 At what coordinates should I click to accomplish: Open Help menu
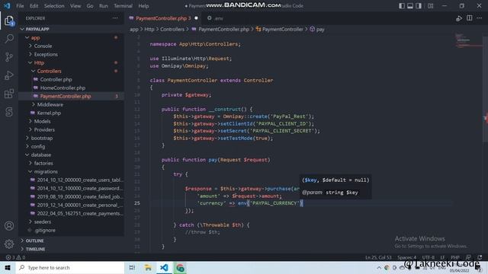pos(143,6)
